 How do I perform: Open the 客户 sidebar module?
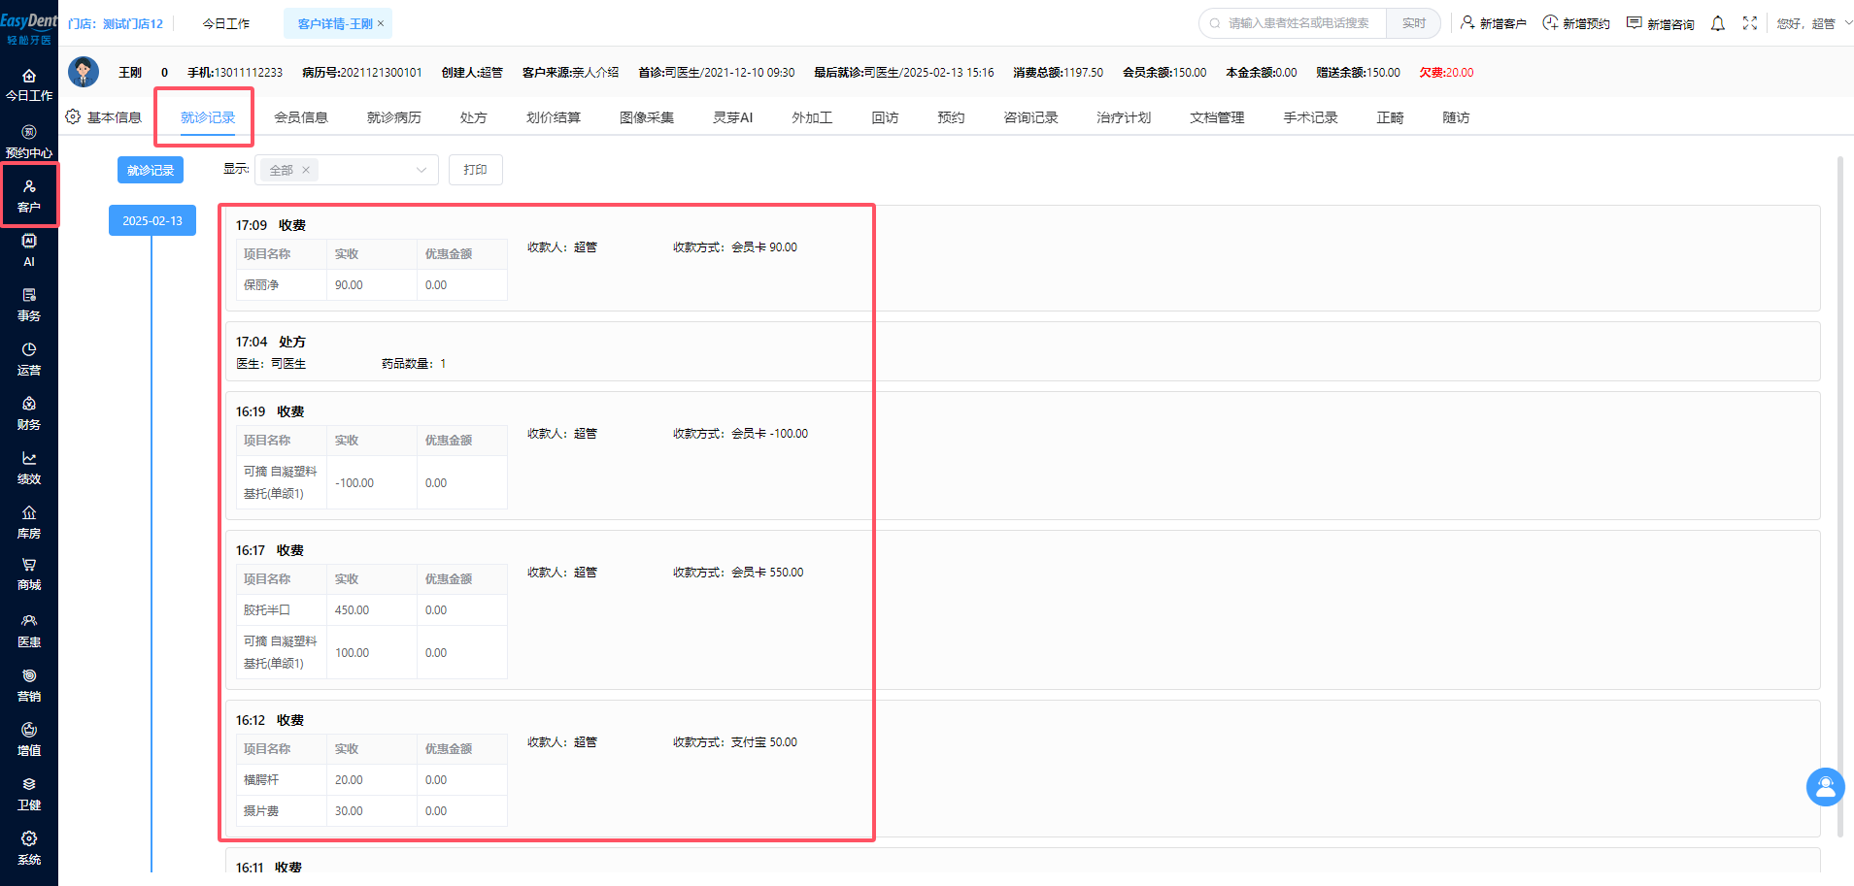coord(29,196)
